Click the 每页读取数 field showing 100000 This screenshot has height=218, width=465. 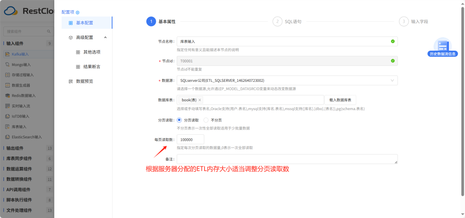click(x=190, y=139)
